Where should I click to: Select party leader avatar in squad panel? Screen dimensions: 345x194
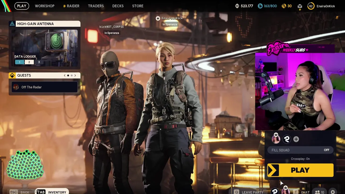pos(276,139)
